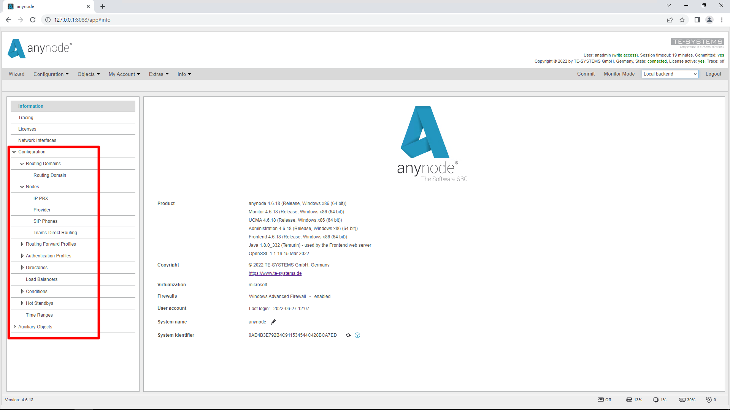
Task: Open the browser profile menu
Action: tap(709, 20)
